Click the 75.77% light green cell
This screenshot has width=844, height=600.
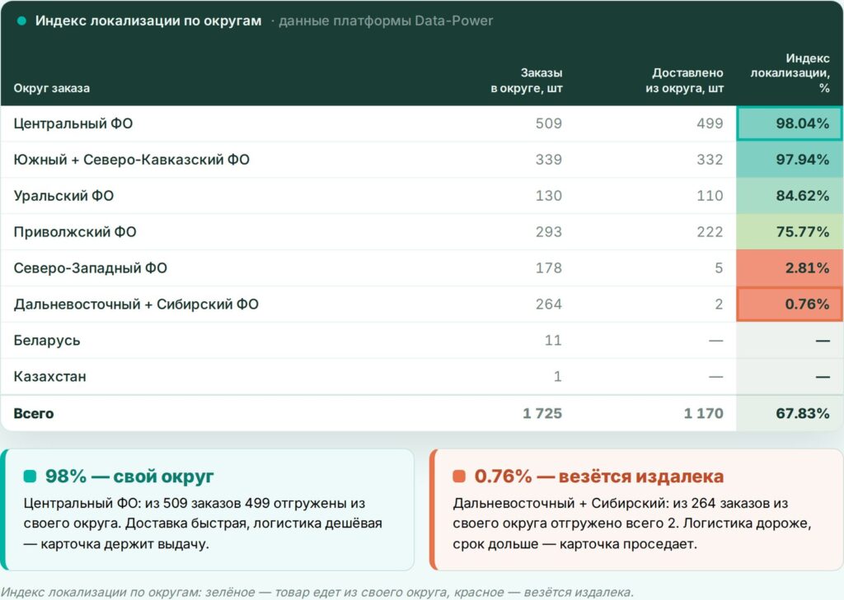click(790, 232)
